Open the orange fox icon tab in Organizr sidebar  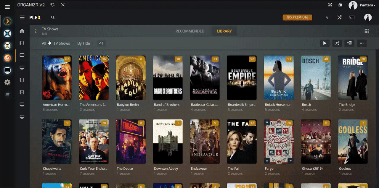[x=7, y=58]
